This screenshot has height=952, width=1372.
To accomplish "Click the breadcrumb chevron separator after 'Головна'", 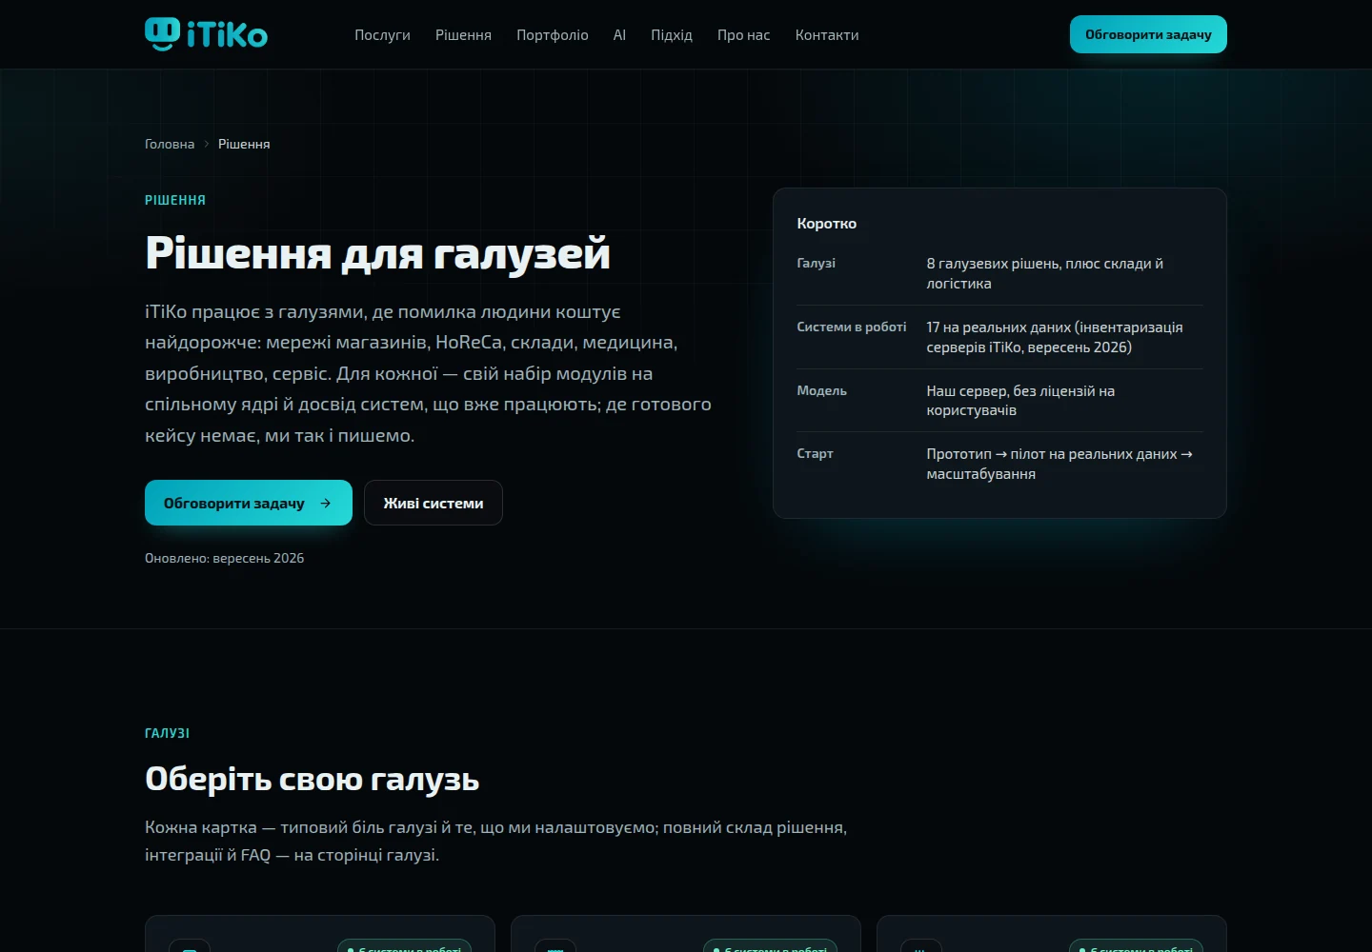I will (x=206, y=144).
